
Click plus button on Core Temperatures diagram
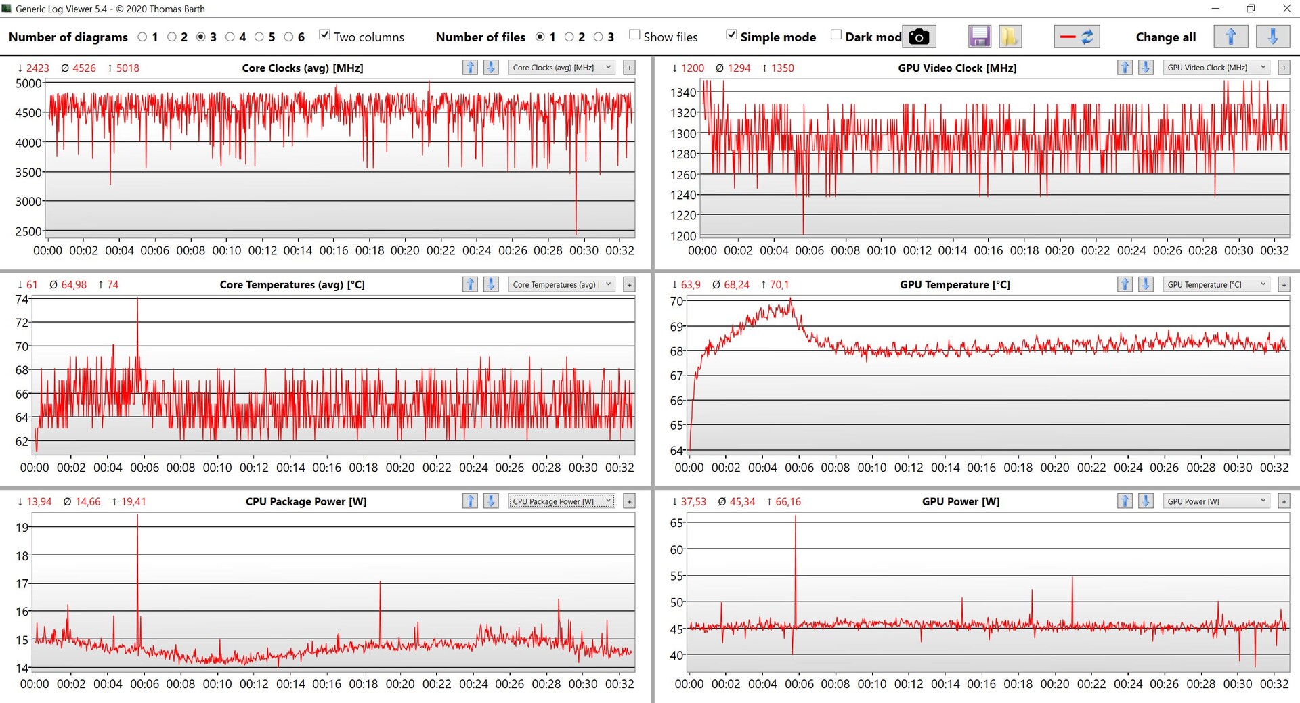coord(629,285)
